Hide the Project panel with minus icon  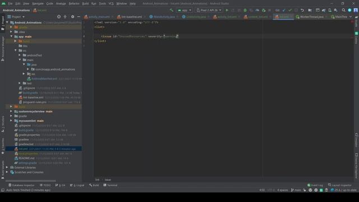click(79, 17)
